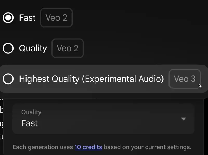
Task: Click the '(Experimental Audio)' text
Action: coord(123,79)
